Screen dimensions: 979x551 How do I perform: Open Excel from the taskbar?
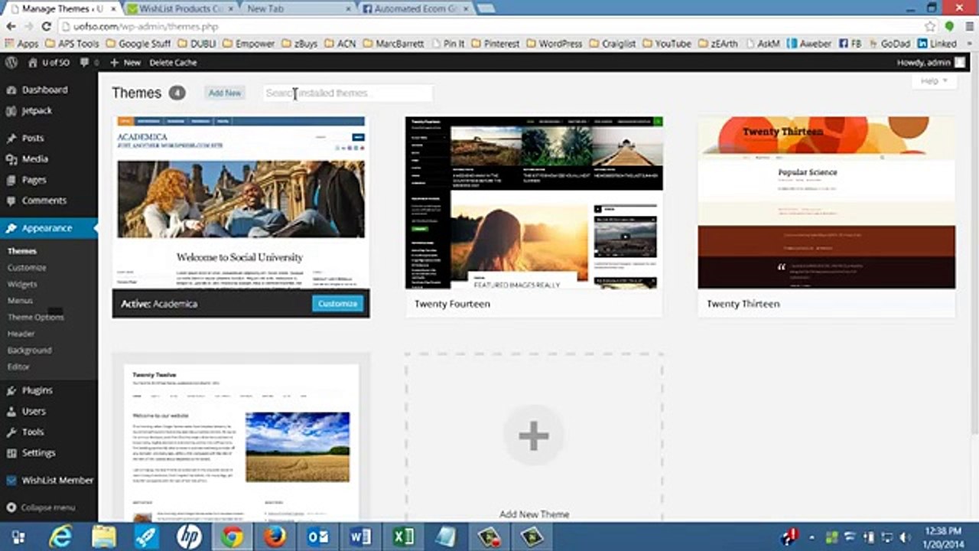click(x=403, y=536)
